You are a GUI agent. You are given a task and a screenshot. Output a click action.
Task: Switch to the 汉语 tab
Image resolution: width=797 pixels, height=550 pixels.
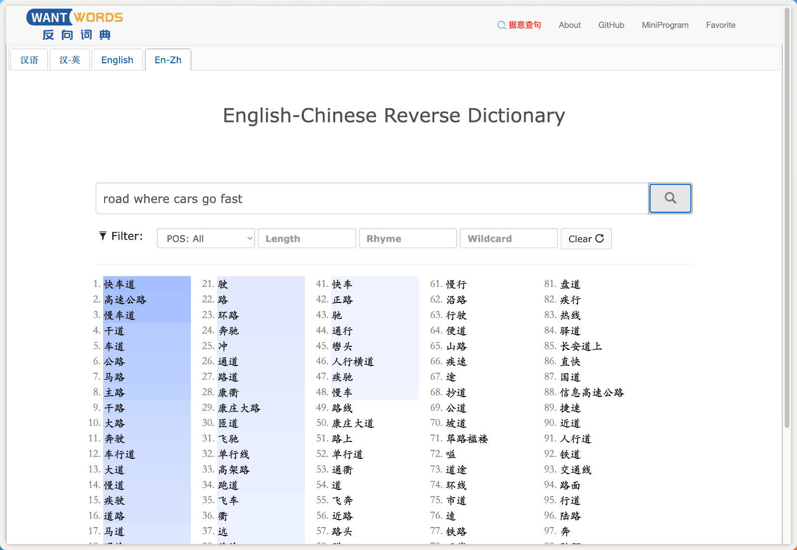pos(29,60)
